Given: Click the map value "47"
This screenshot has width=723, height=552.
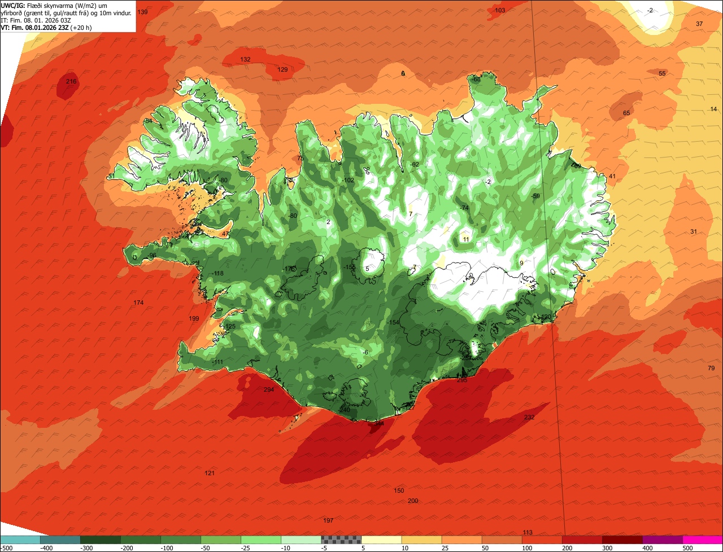Looking at the screenshot, I should coord(225,234).
